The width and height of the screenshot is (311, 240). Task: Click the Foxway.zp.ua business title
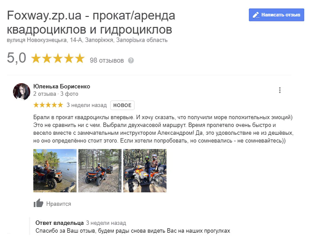pyautogui.click(x=91, y=23)
